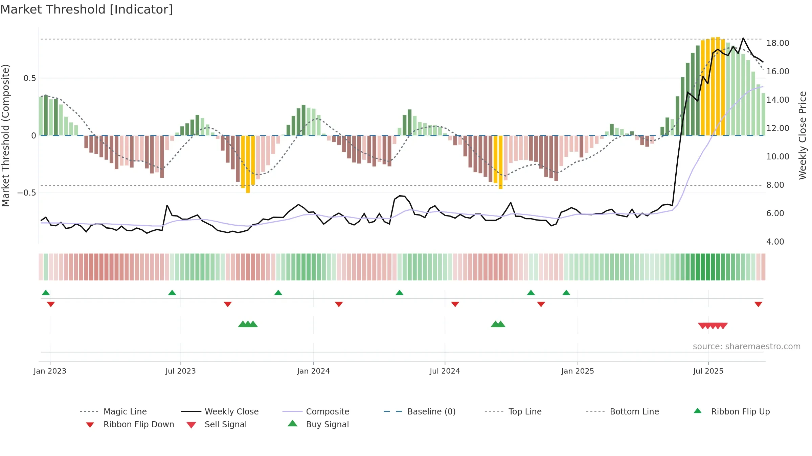The image size is (812, 456).
Task: Click the tallest gold bar below −0.5 in Oct 2023
Action: point(248,164)
